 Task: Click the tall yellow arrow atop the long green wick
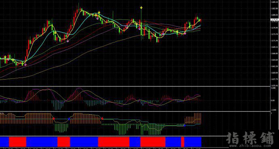[141, 7]
